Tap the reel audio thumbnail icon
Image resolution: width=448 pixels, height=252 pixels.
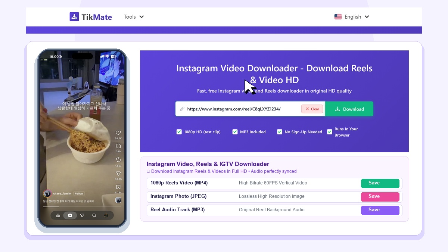[x=118, y=200]
